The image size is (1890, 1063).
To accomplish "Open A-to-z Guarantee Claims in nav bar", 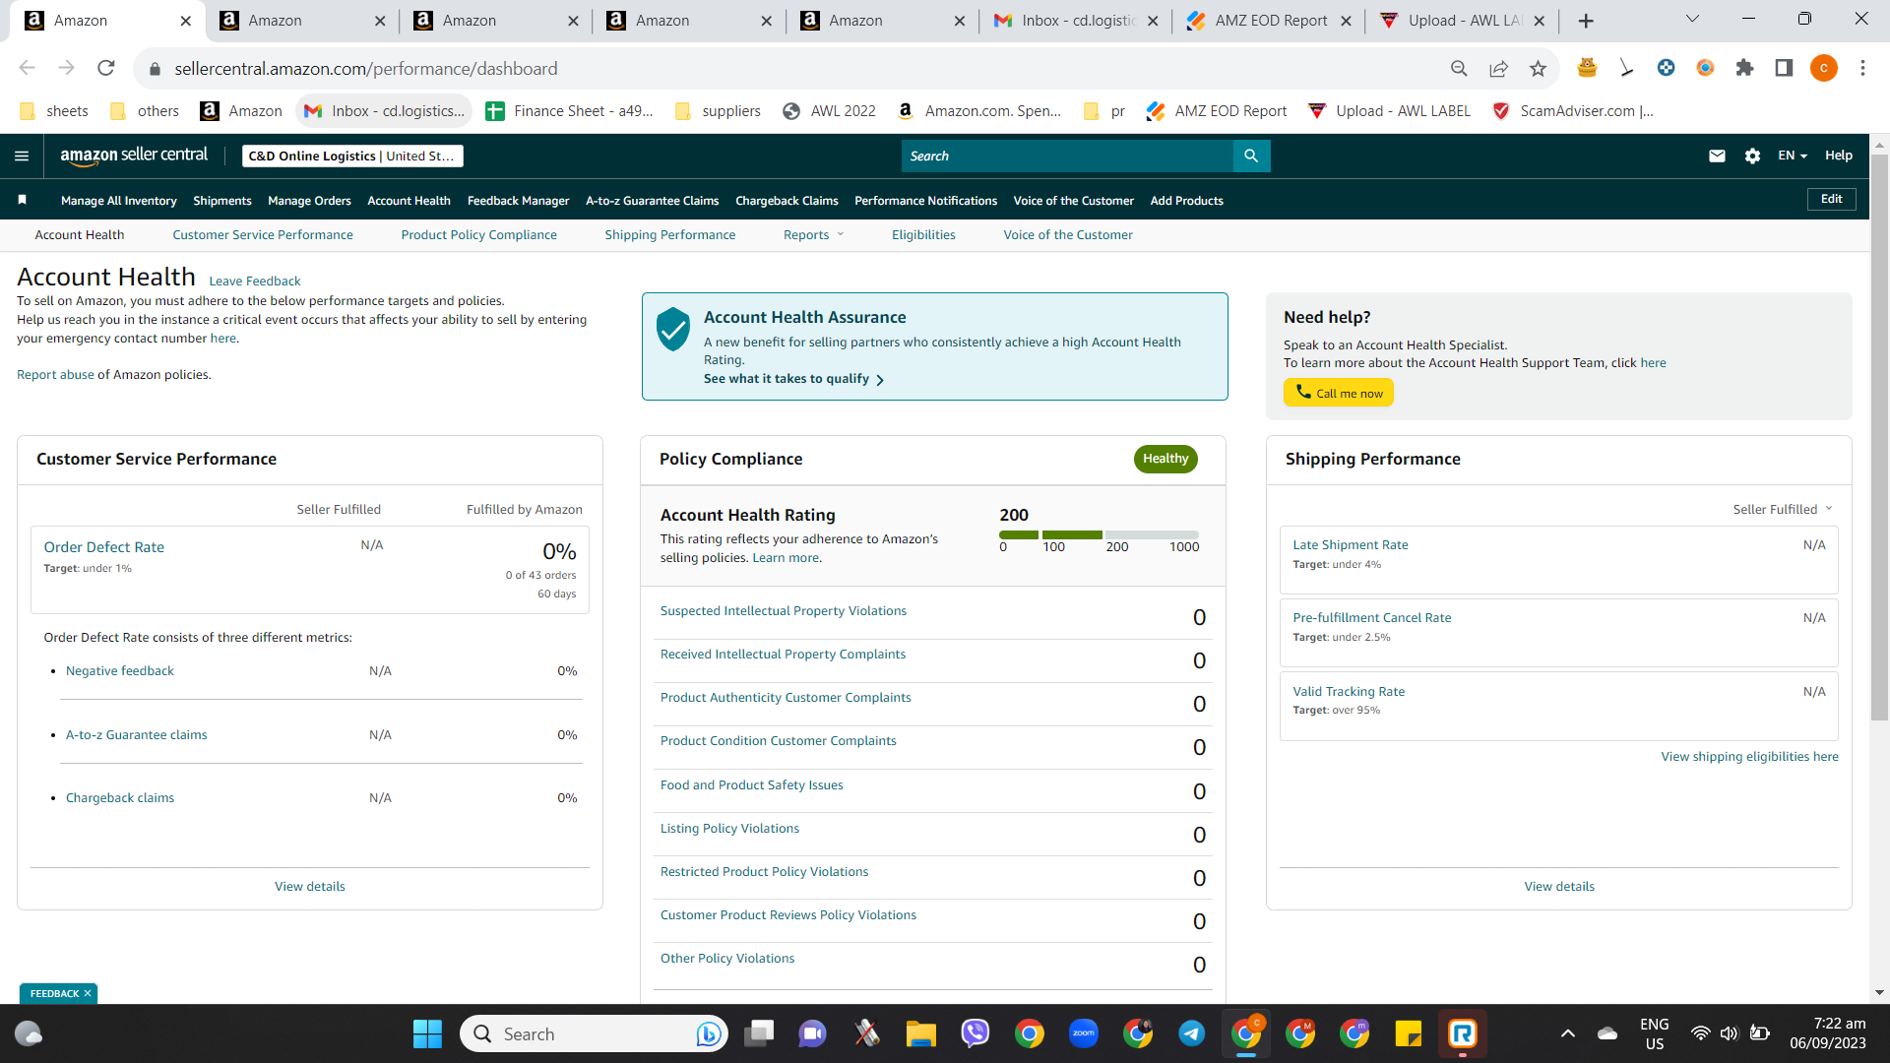I will (x=652, y=200).
